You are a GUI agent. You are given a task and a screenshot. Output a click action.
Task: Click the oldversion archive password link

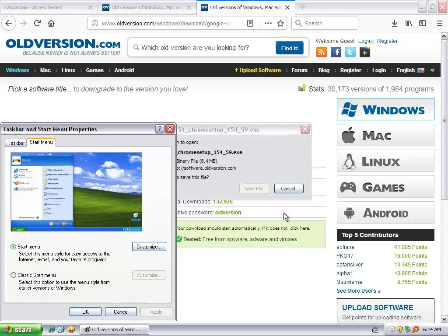(x=228, y=213)
